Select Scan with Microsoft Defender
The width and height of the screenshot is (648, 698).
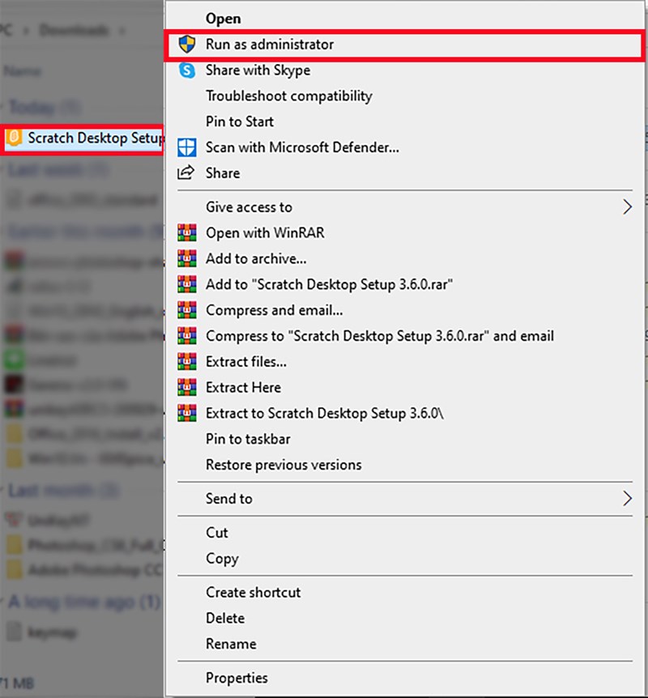click(404, 147)
